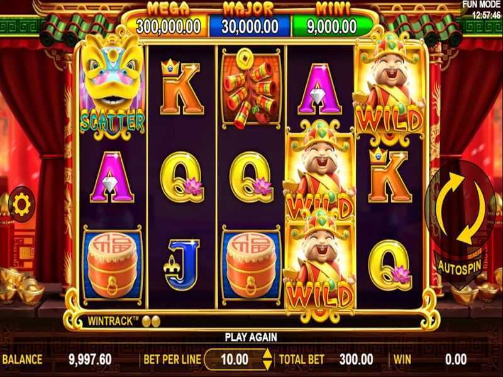The width and height of the screenshot is (503, 377).
Task: Select the drum symbol on reel one
Action: (x=113, y=265)
